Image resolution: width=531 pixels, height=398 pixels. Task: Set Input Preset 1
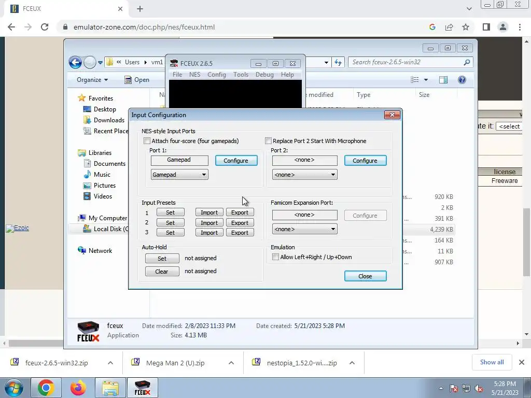pos(170,212)
